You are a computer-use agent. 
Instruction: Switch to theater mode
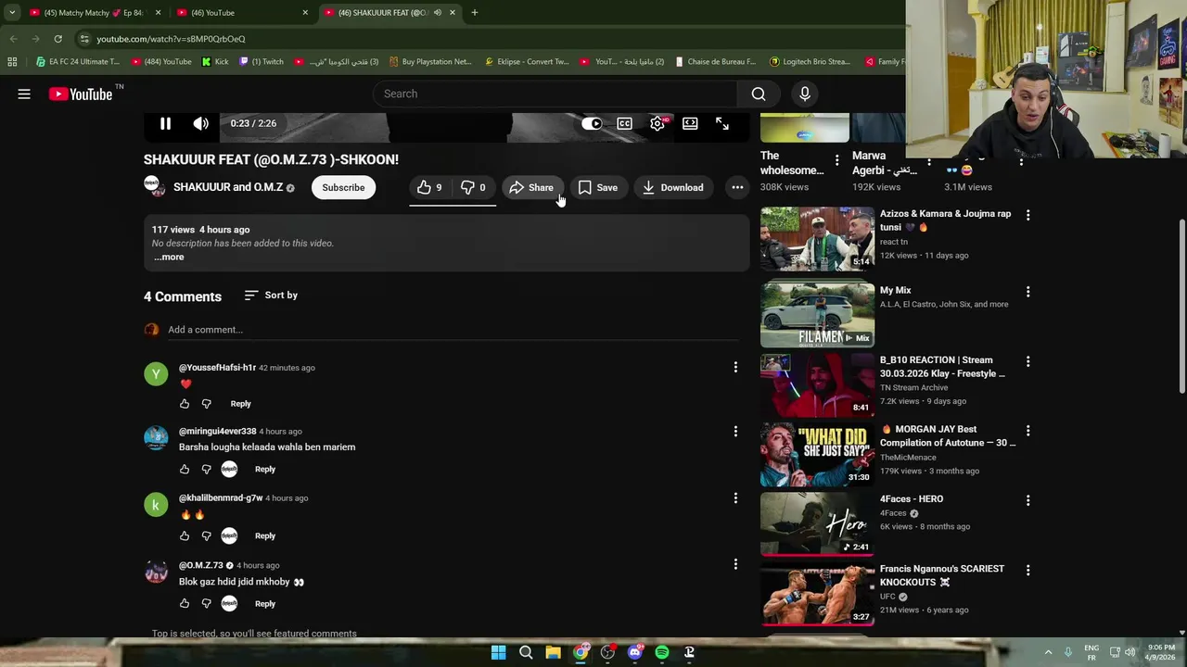coord(690,123)
